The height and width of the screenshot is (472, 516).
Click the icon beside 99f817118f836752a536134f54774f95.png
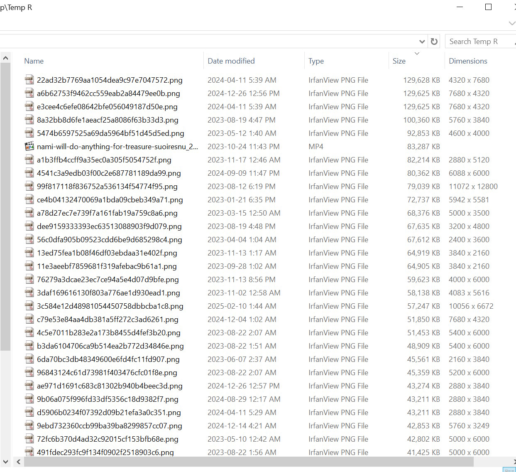point(29,186)
